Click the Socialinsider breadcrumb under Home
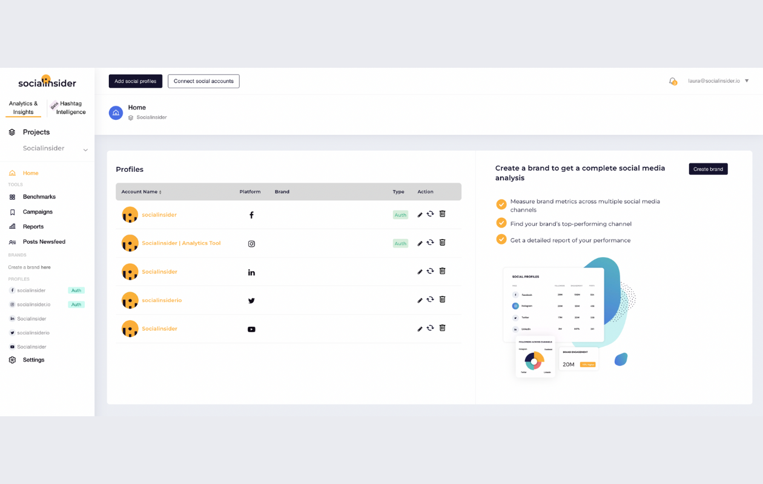Screen dimensions: 763x484 [151, 117]
